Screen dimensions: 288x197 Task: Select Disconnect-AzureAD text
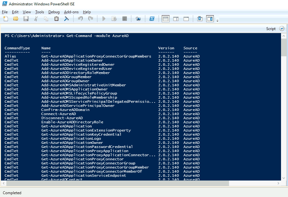pos(62,118)
